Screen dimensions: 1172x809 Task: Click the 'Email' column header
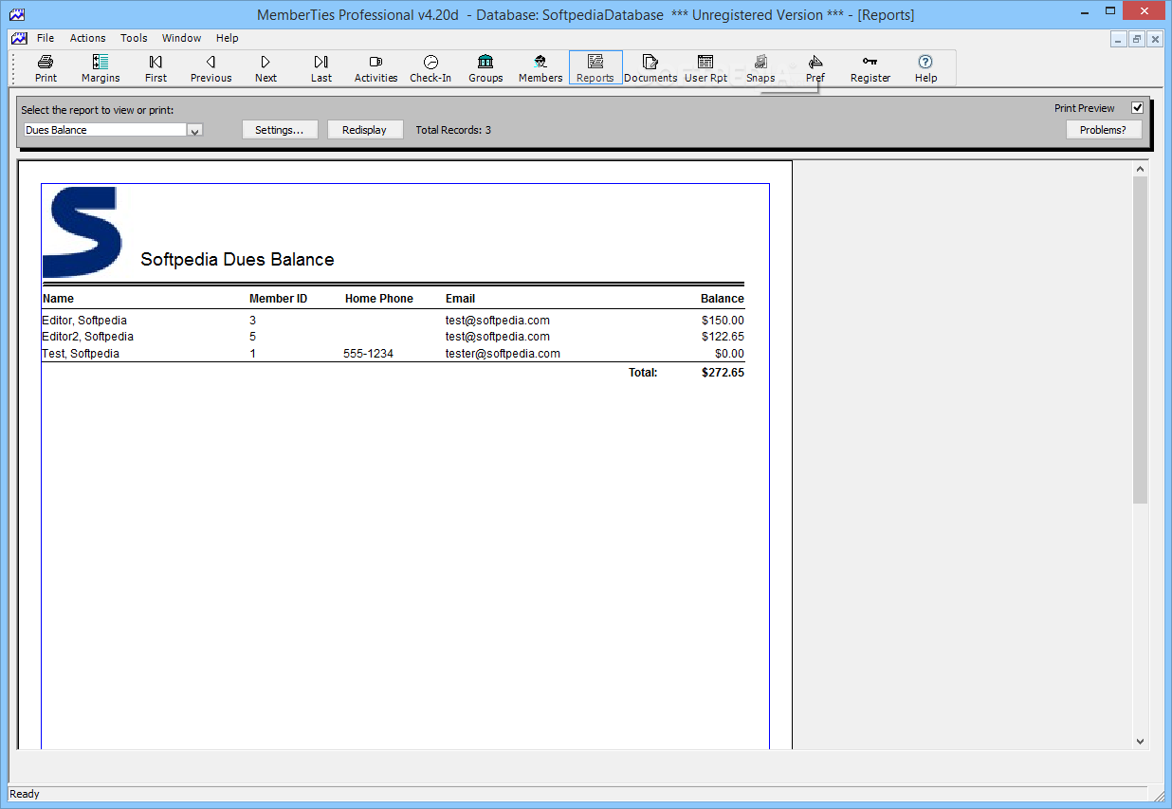tap(461, 299)
